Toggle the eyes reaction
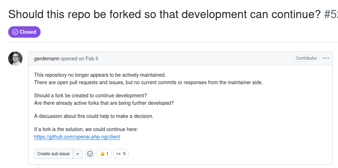The image size is (338, 168). [121, 154]
